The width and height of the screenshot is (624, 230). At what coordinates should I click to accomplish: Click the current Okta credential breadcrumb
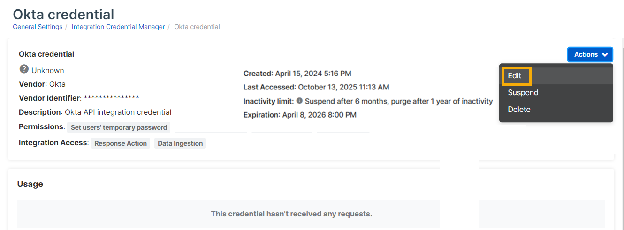pos(197,27)
